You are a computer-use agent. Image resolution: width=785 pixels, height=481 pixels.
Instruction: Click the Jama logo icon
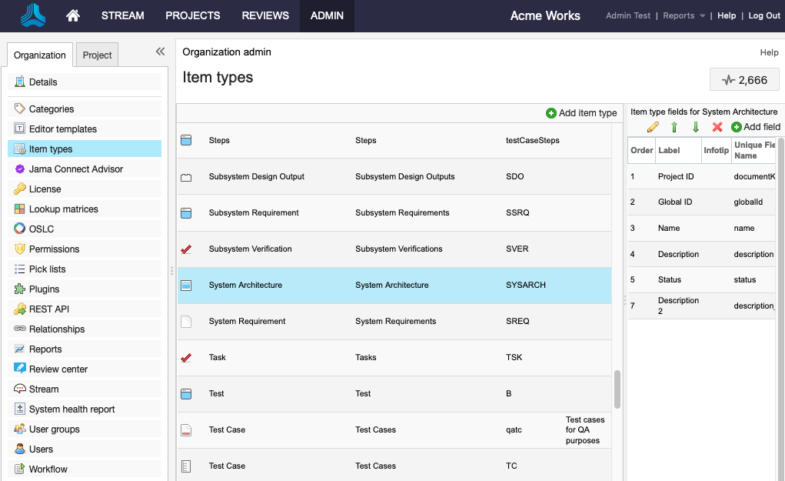33,15
